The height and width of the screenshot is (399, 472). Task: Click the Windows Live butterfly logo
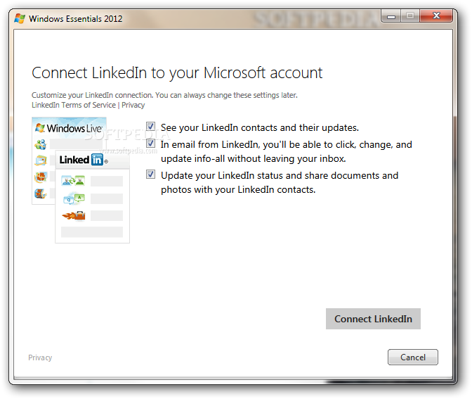pyautogui.click(x=40, y=128)
